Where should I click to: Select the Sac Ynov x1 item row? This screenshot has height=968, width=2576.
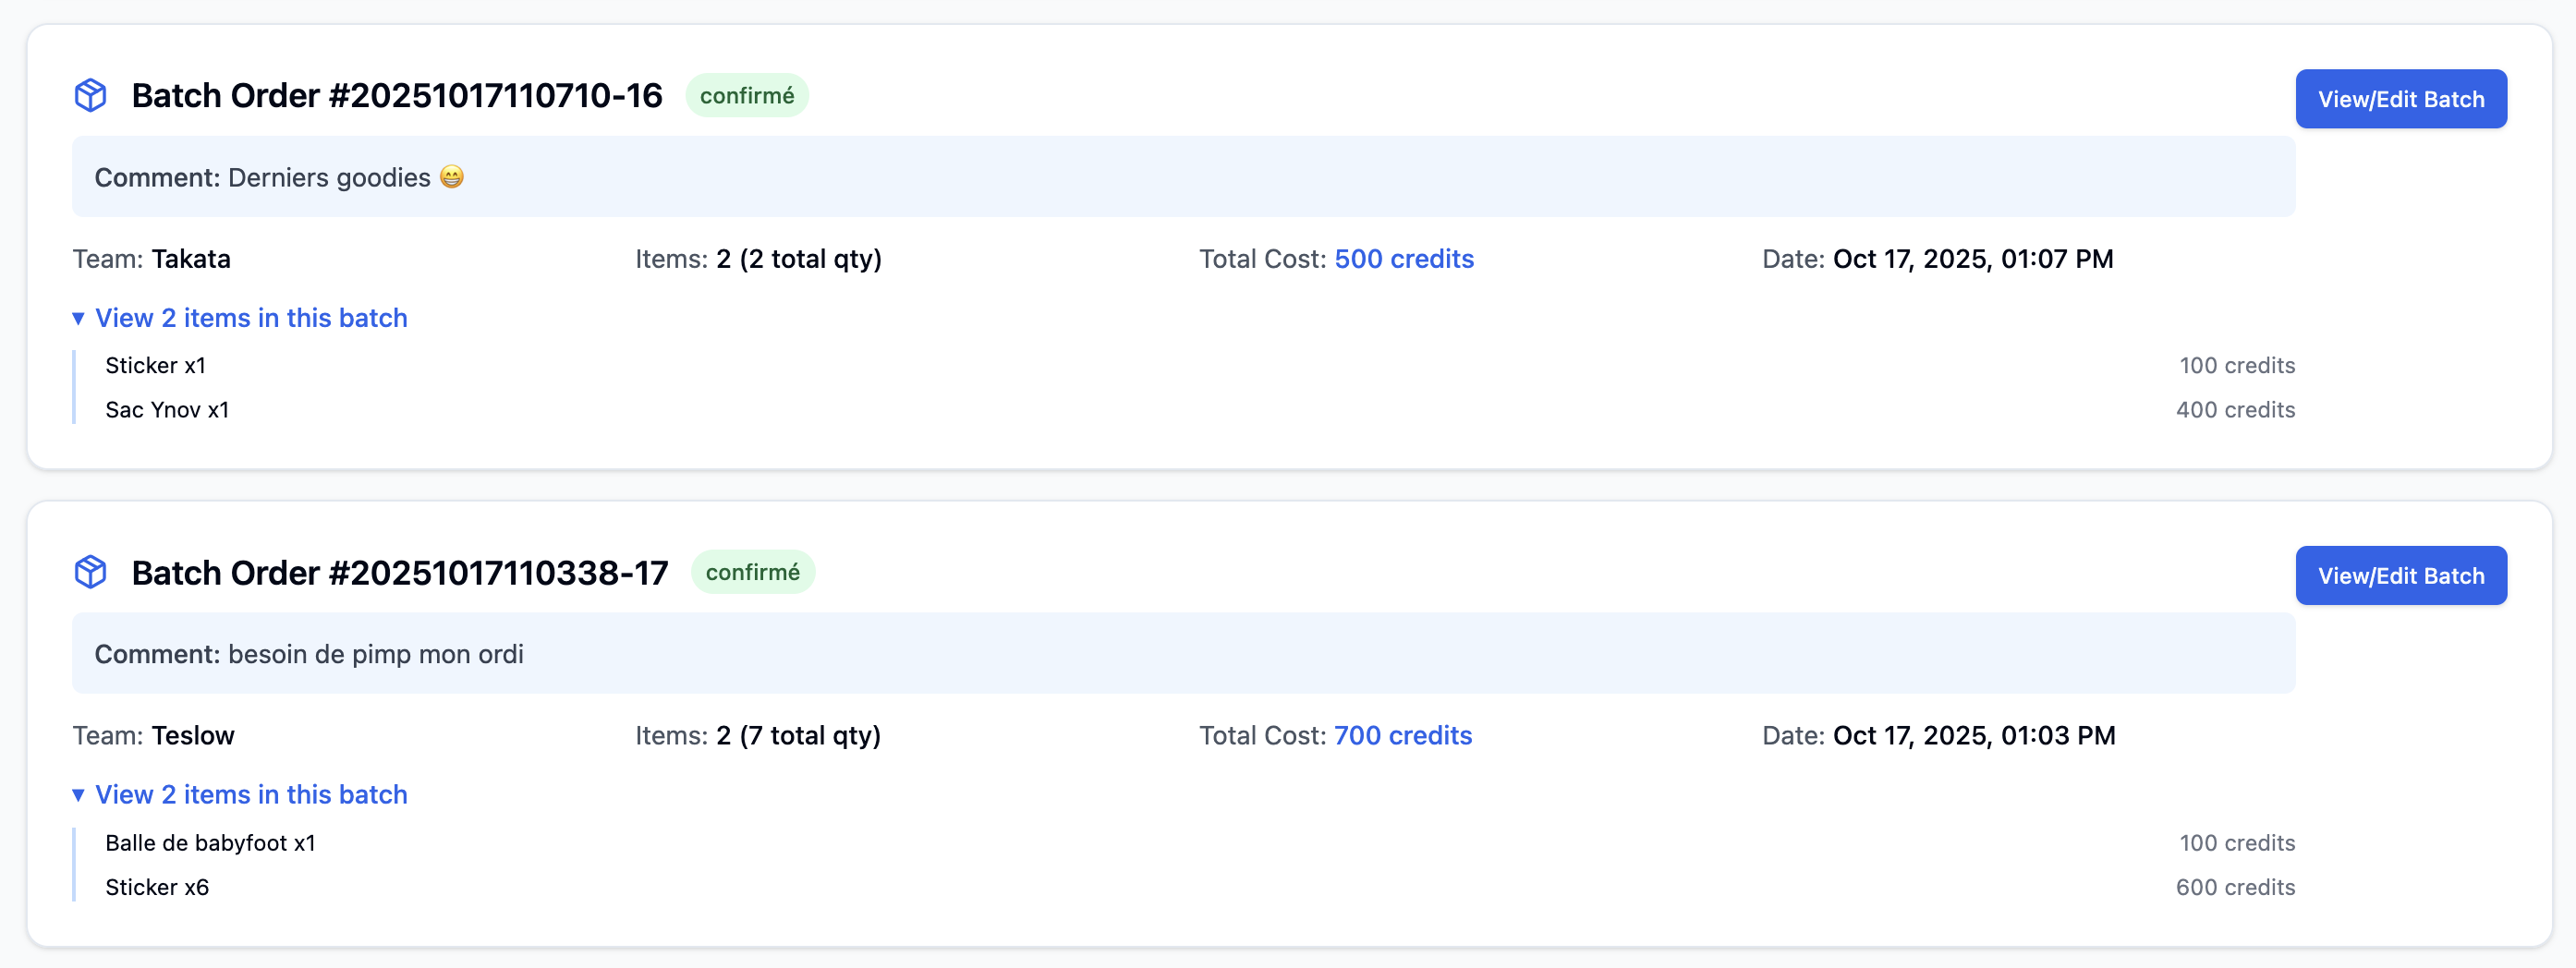click(x=167, y=410)
